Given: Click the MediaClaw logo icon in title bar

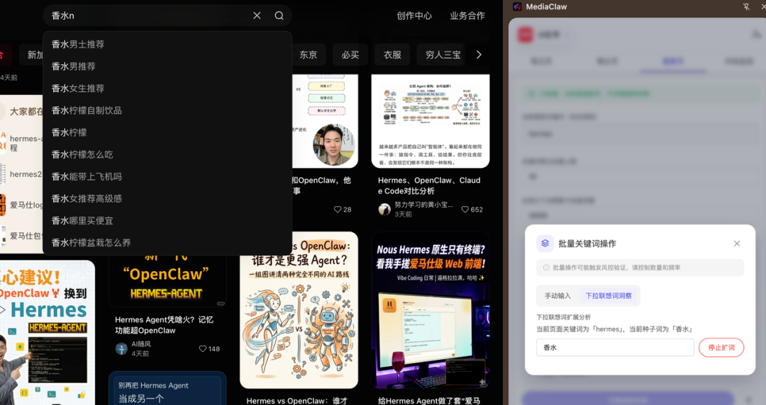Looking at the screenshot, I should point(517,6).
